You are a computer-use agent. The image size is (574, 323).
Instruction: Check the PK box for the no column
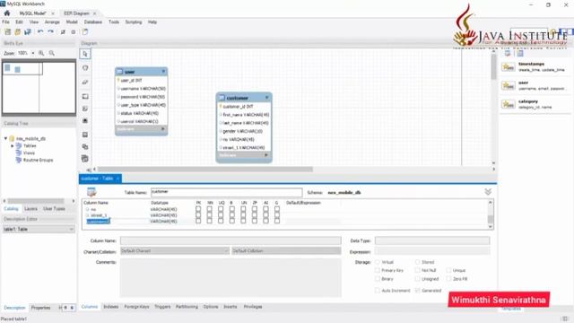198,209
